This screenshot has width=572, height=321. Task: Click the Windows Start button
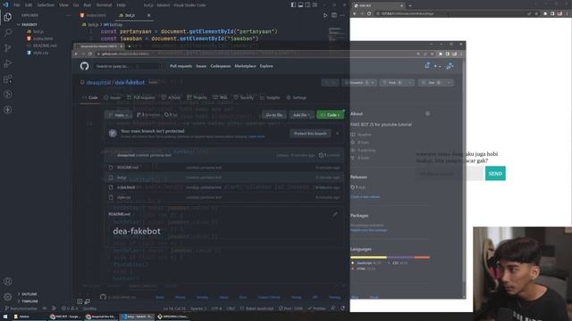[x=5, y=317]
